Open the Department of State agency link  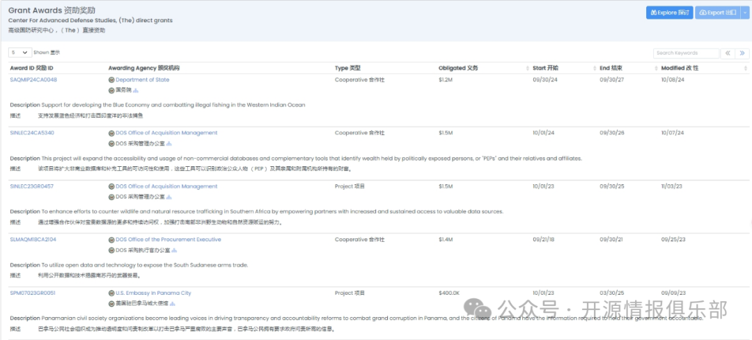[143, 80]
